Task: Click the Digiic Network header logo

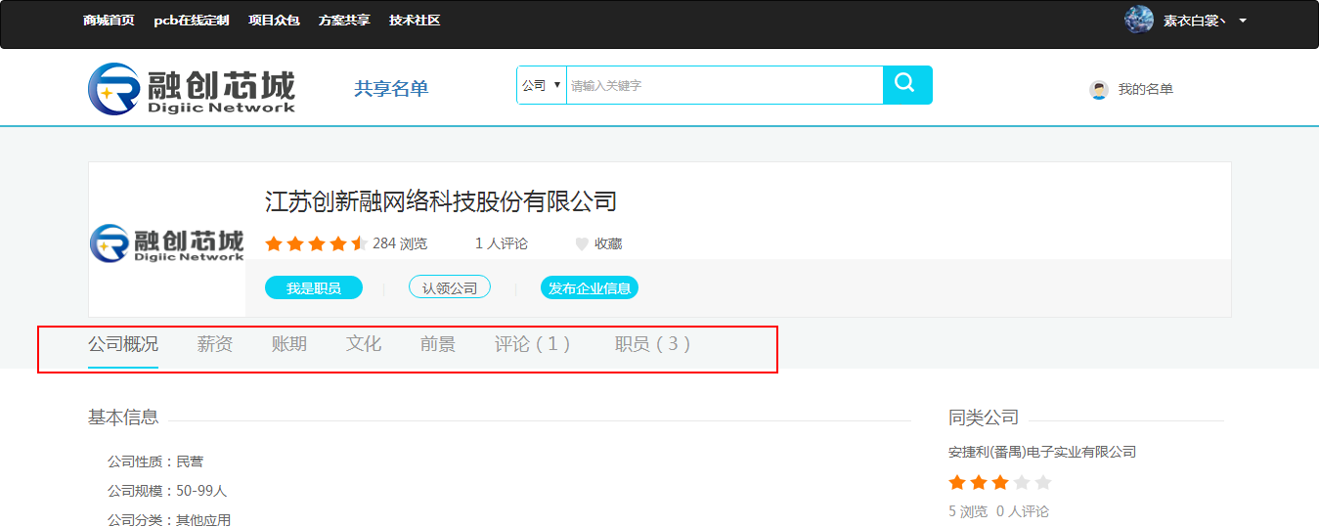Action: [192, 88]
